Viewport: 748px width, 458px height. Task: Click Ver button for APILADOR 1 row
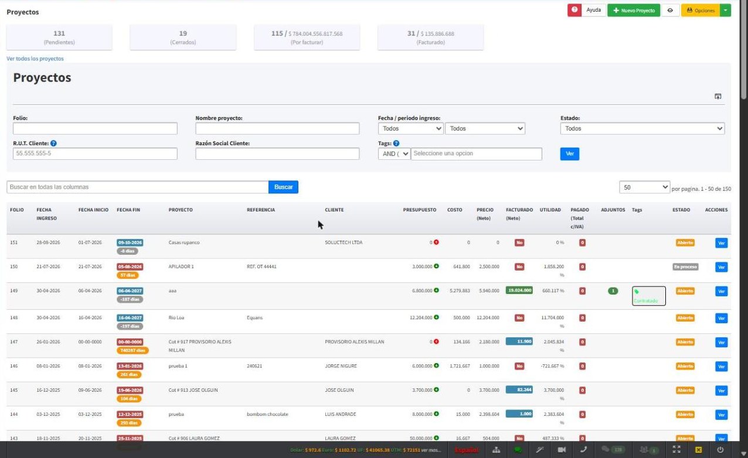tap(722, 267)
